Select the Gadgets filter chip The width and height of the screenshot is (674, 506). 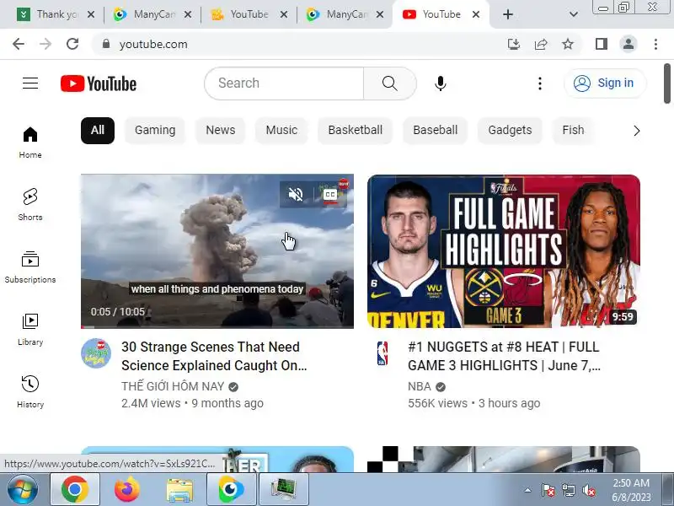tap(510, 131)
